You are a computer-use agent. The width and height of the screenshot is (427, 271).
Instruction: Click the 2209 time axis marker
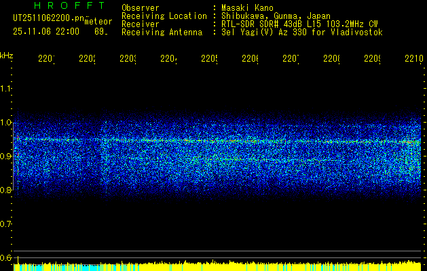[372, 59]
